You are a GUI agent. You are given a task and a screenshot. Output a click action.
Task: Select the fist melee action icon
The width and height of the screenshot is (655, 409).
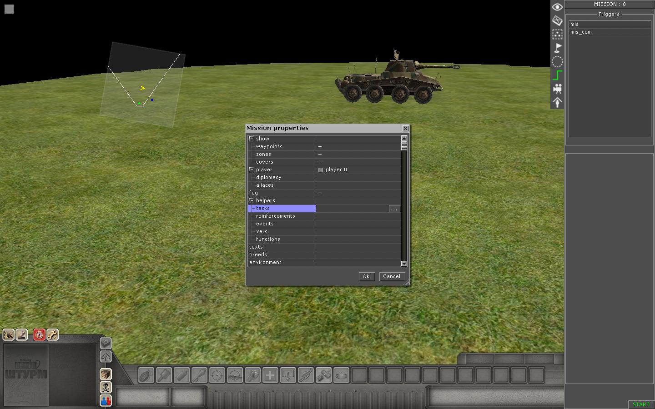(252, 375)
